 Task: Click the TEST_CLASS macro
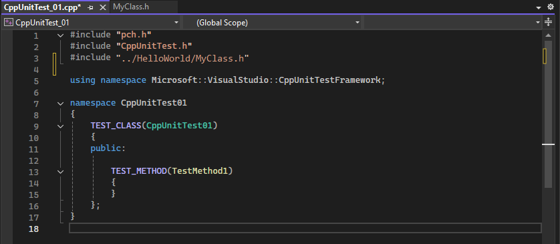pyautogui.click(x=116, y=126)
